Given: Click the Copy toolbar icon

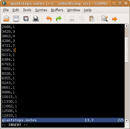Looking at the screenshot, I should (82, 19).
